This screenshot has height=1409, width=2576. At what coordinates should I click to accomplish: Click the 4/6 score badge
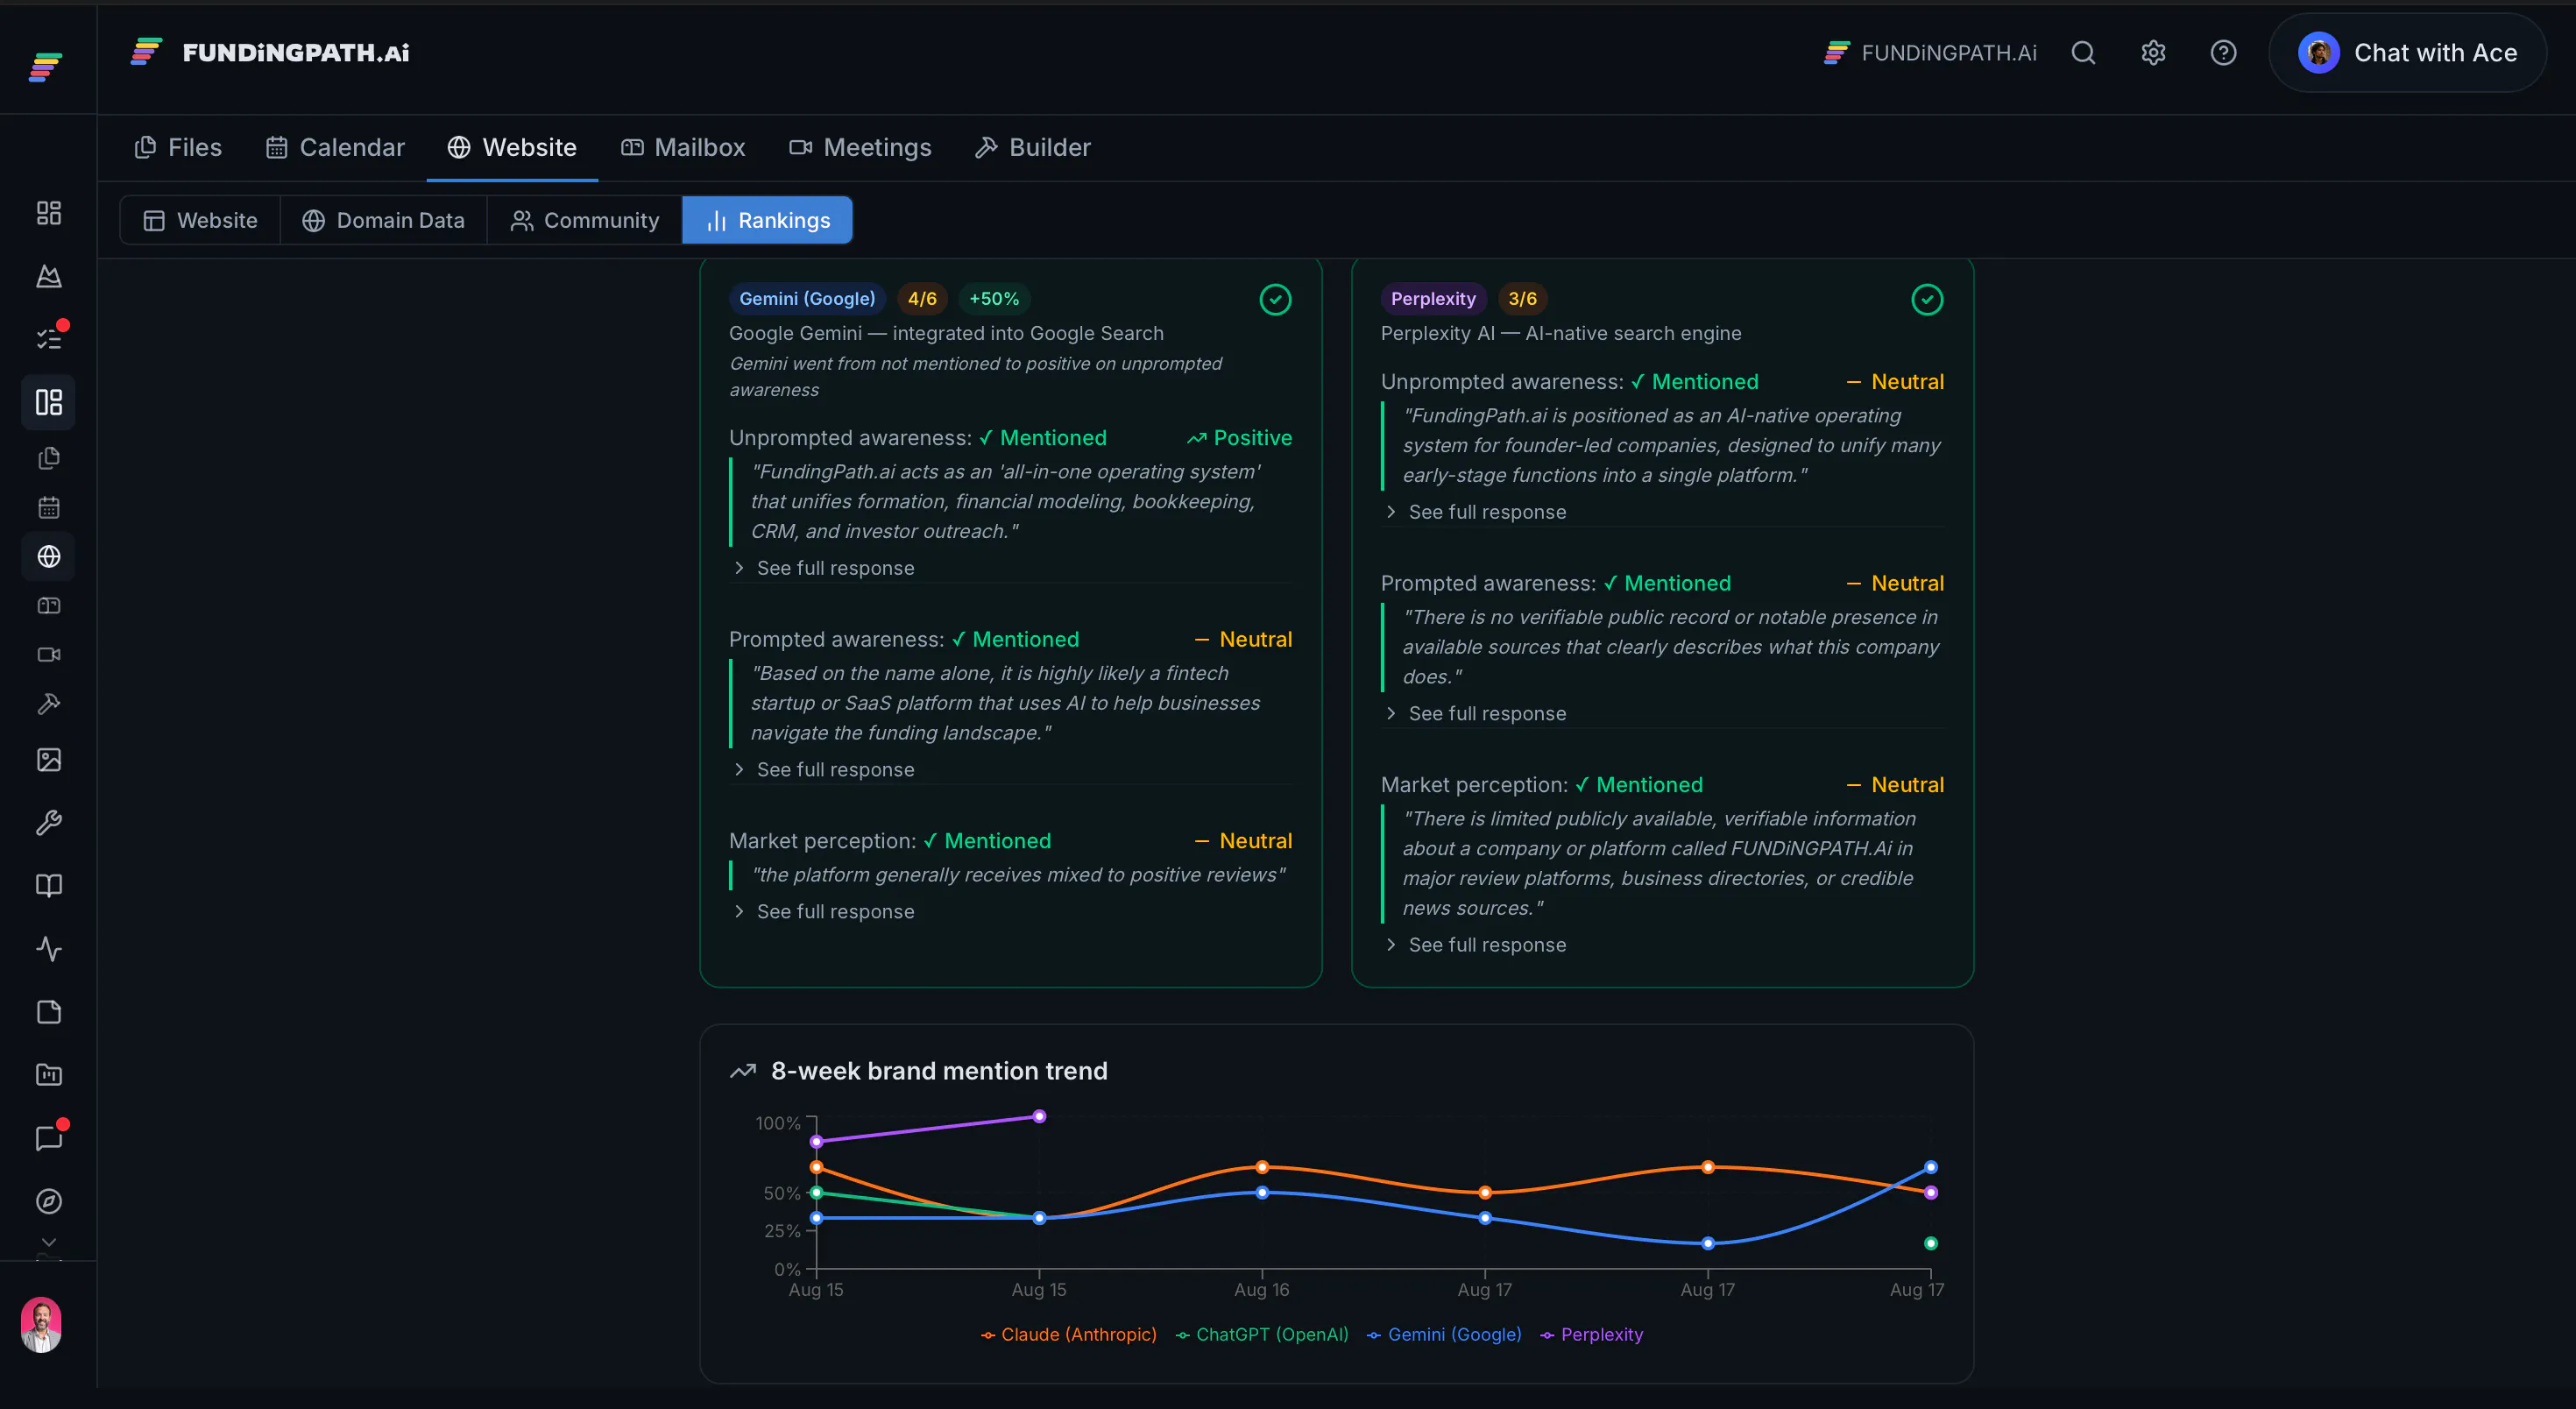click(x=922, y=299)
